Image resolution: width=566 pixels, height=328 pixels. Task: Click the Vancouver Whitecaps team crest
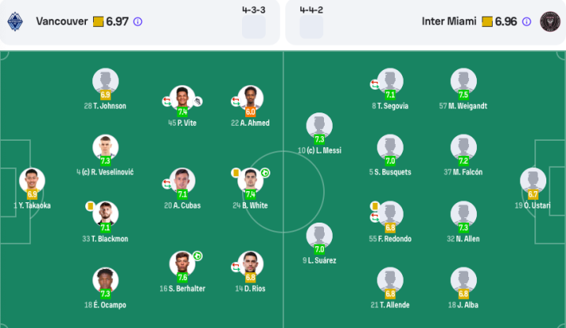tap(15, 21)
